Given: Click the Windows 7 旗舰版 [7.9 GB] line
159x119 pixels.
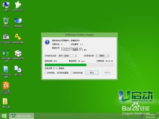Looking at the screenshot, I should 74,50.
